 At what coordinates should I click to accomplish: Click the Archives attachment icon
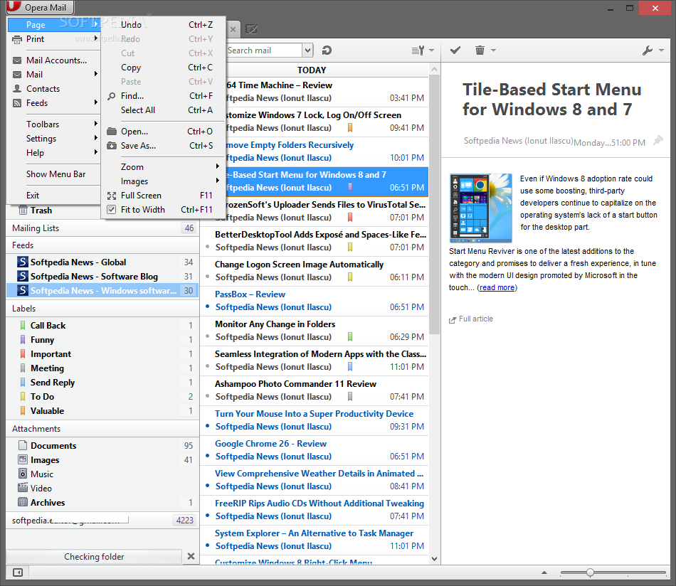coord(23,502)
